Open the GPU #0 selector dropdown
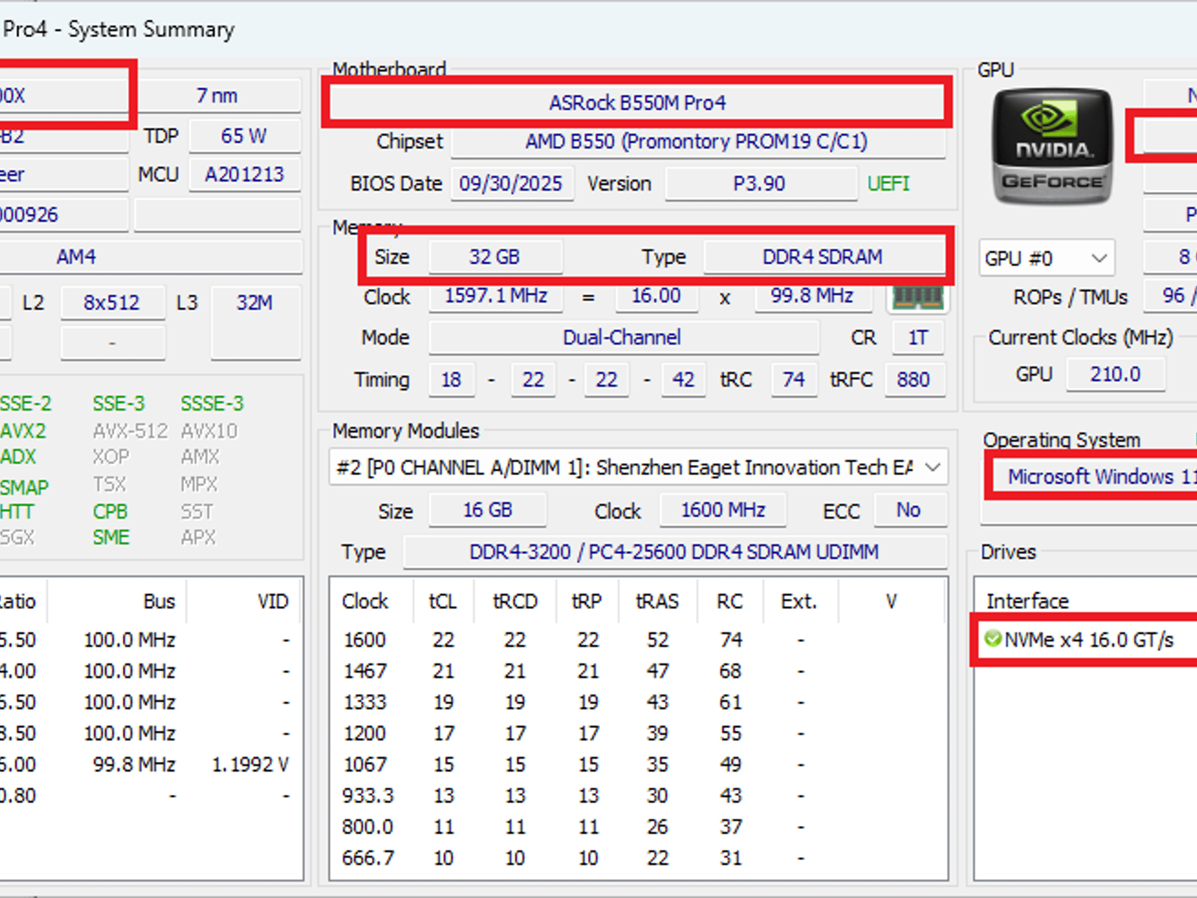Image resolution: width=1197 pixels, height=898 pixels. (x=1046, y=258)
